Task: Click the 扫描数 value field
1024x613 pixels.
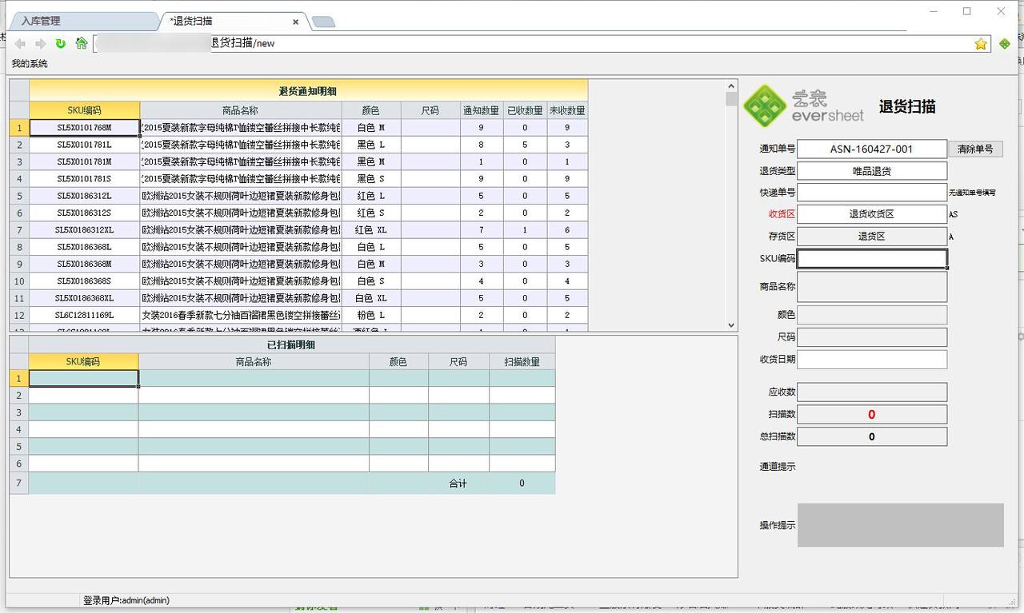Action: pyautogui.click(x=872, y=414)
